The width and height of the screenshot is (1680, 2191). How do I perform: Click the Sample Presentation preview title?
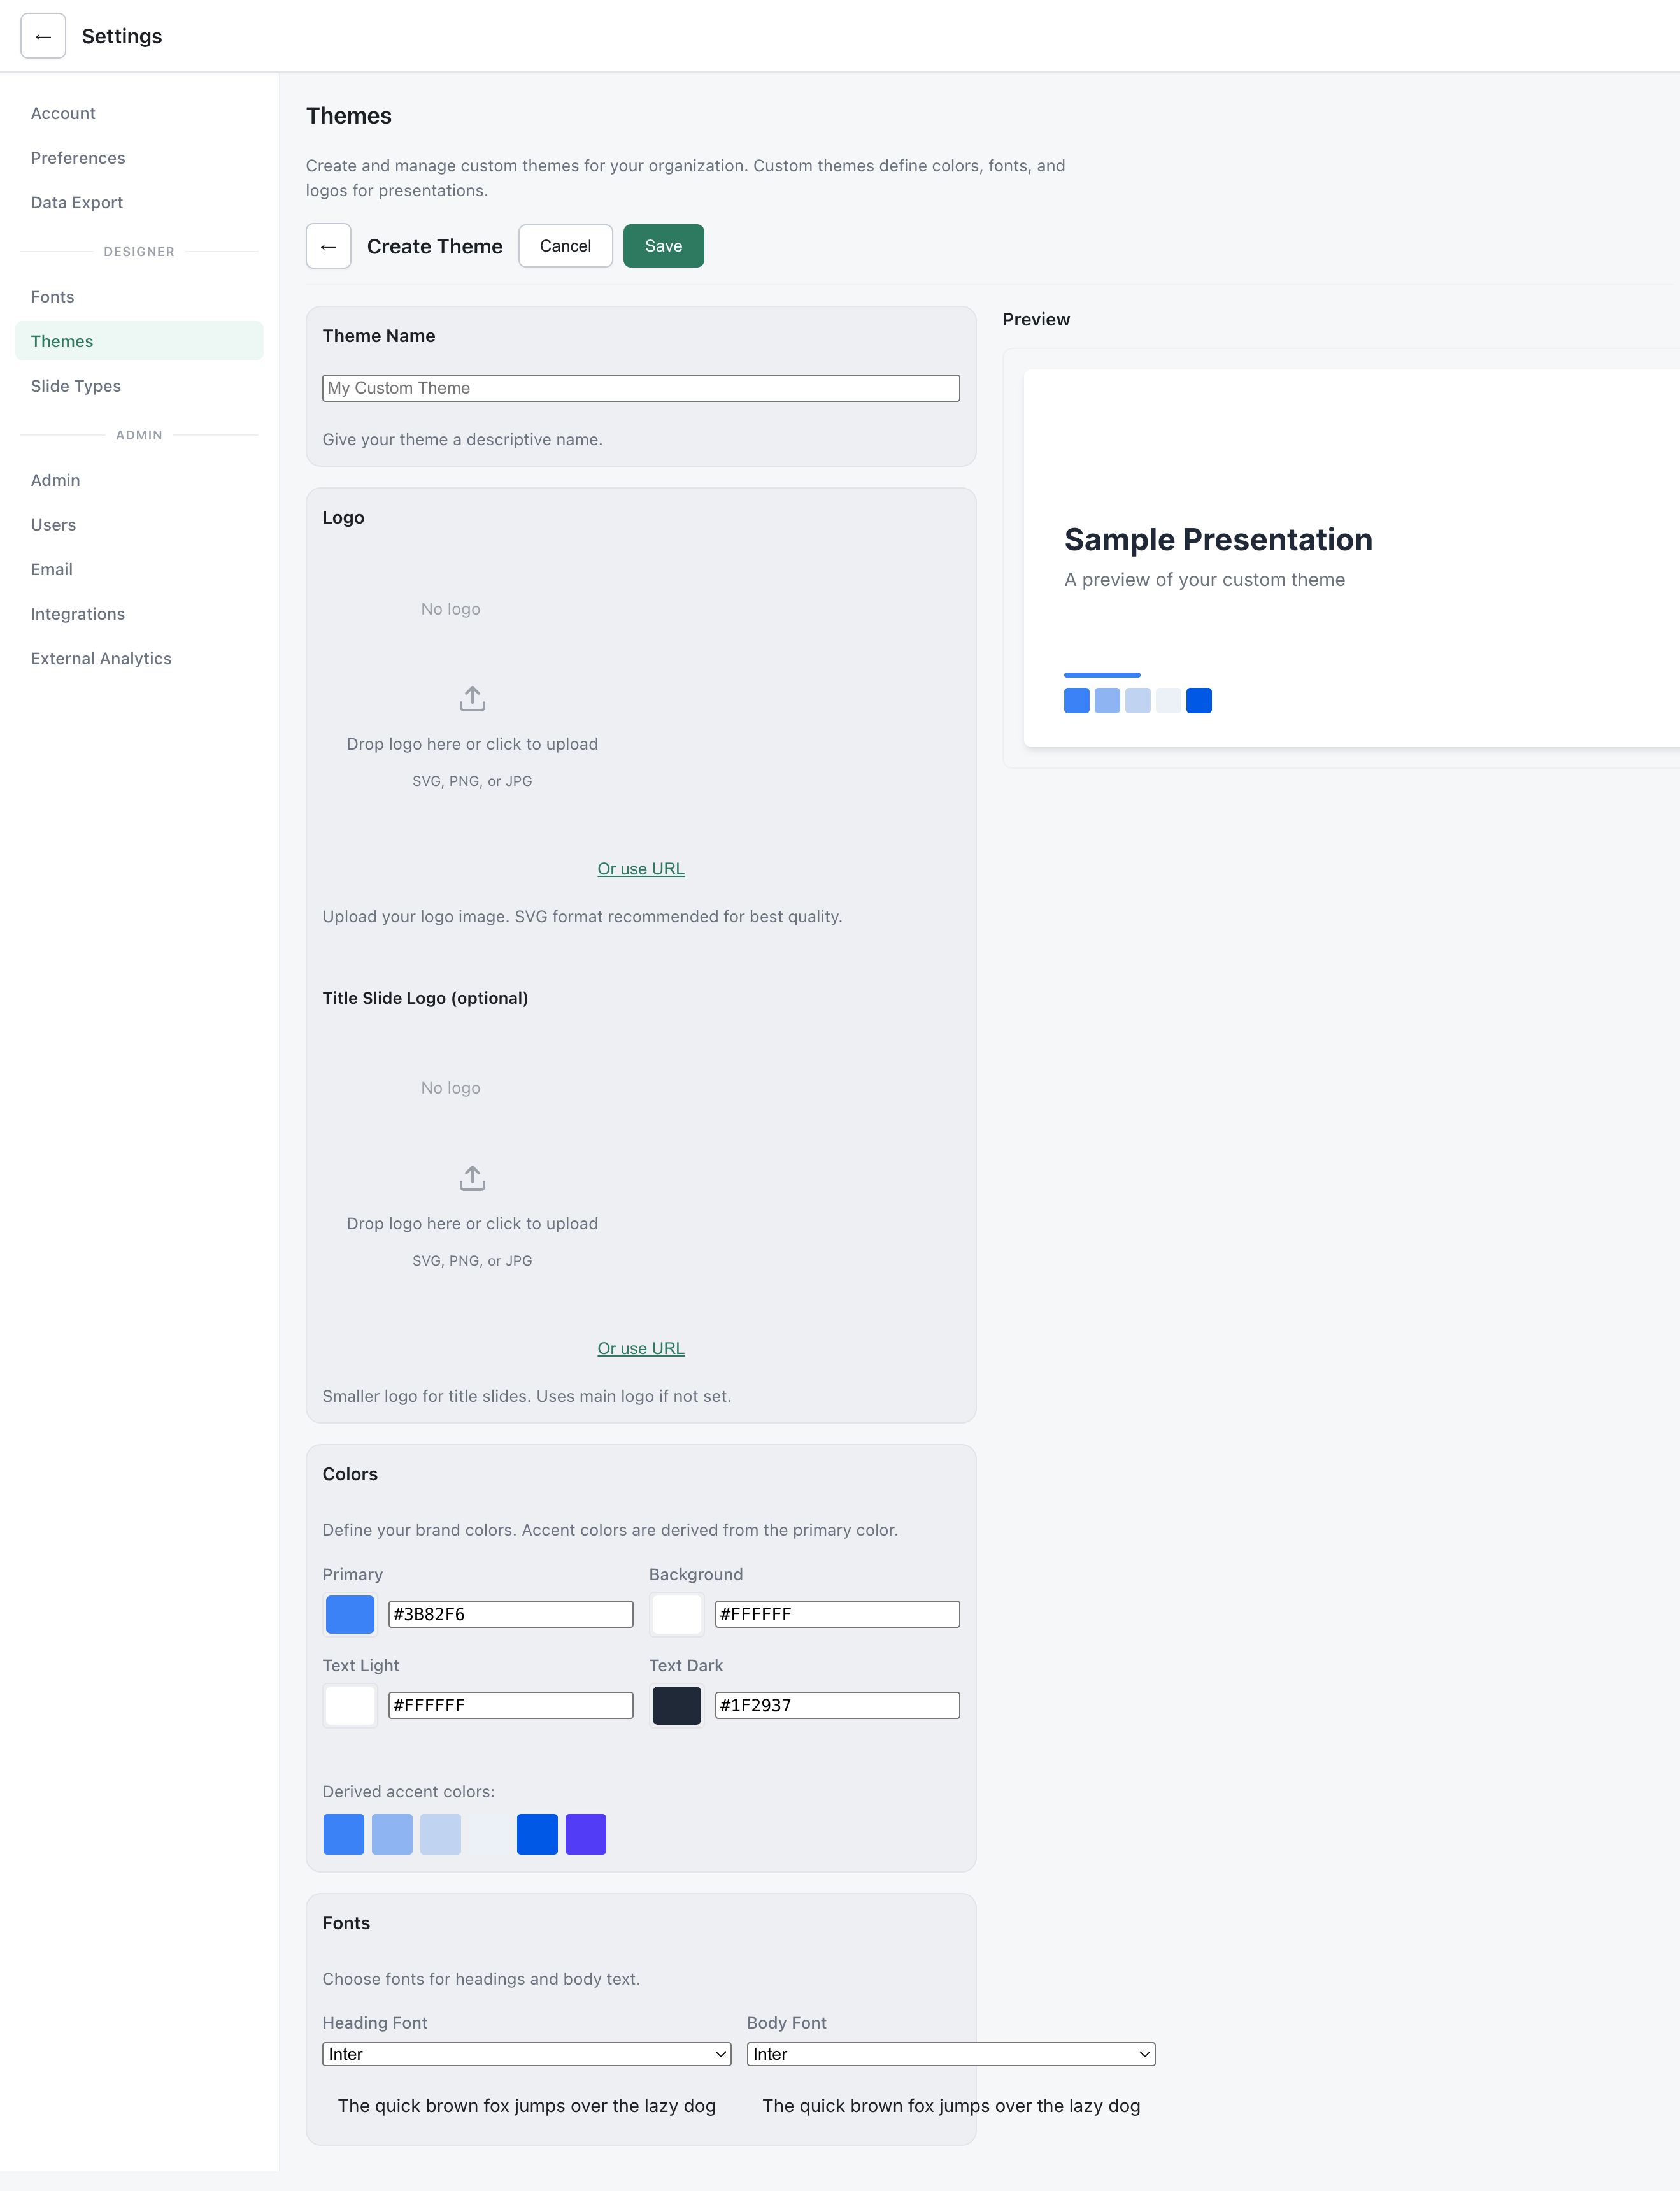1218,540
